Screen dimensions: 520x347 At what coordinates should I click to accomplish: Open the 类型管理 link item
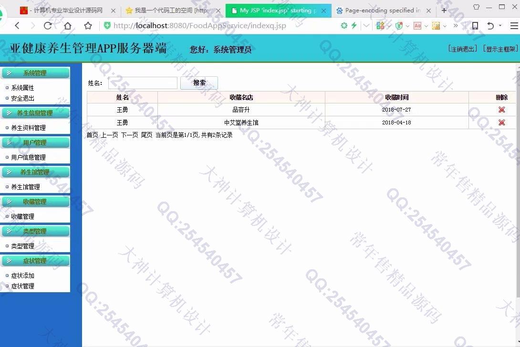click(22, 246)
